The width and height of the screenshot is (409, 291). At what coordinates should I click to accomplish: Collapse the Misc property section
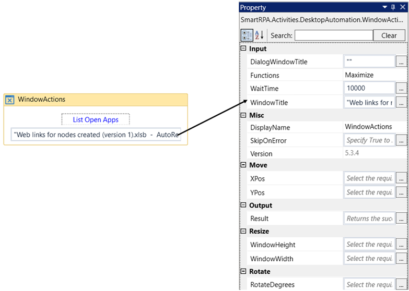[x=243, y=115]
